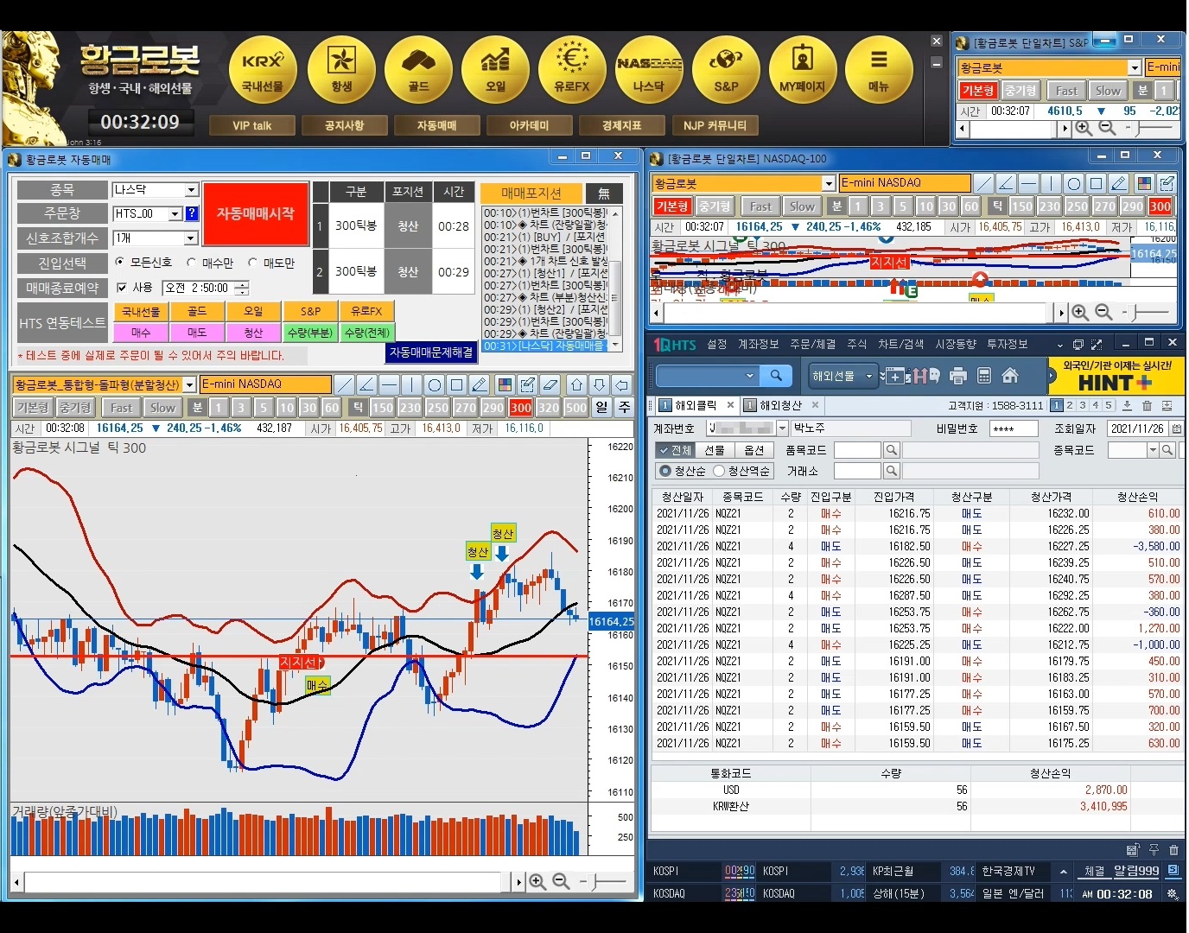Zoom in on the main chart
Screen dimensions: 1189x933
click(x=537, y=881)
